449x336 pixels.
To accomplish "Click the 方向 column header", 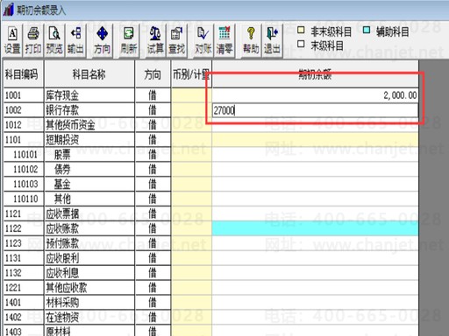I will click(x=153, y=74).
